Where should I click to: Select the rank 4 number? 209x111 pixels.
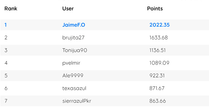pyautogui.click(x=6, y=63)
